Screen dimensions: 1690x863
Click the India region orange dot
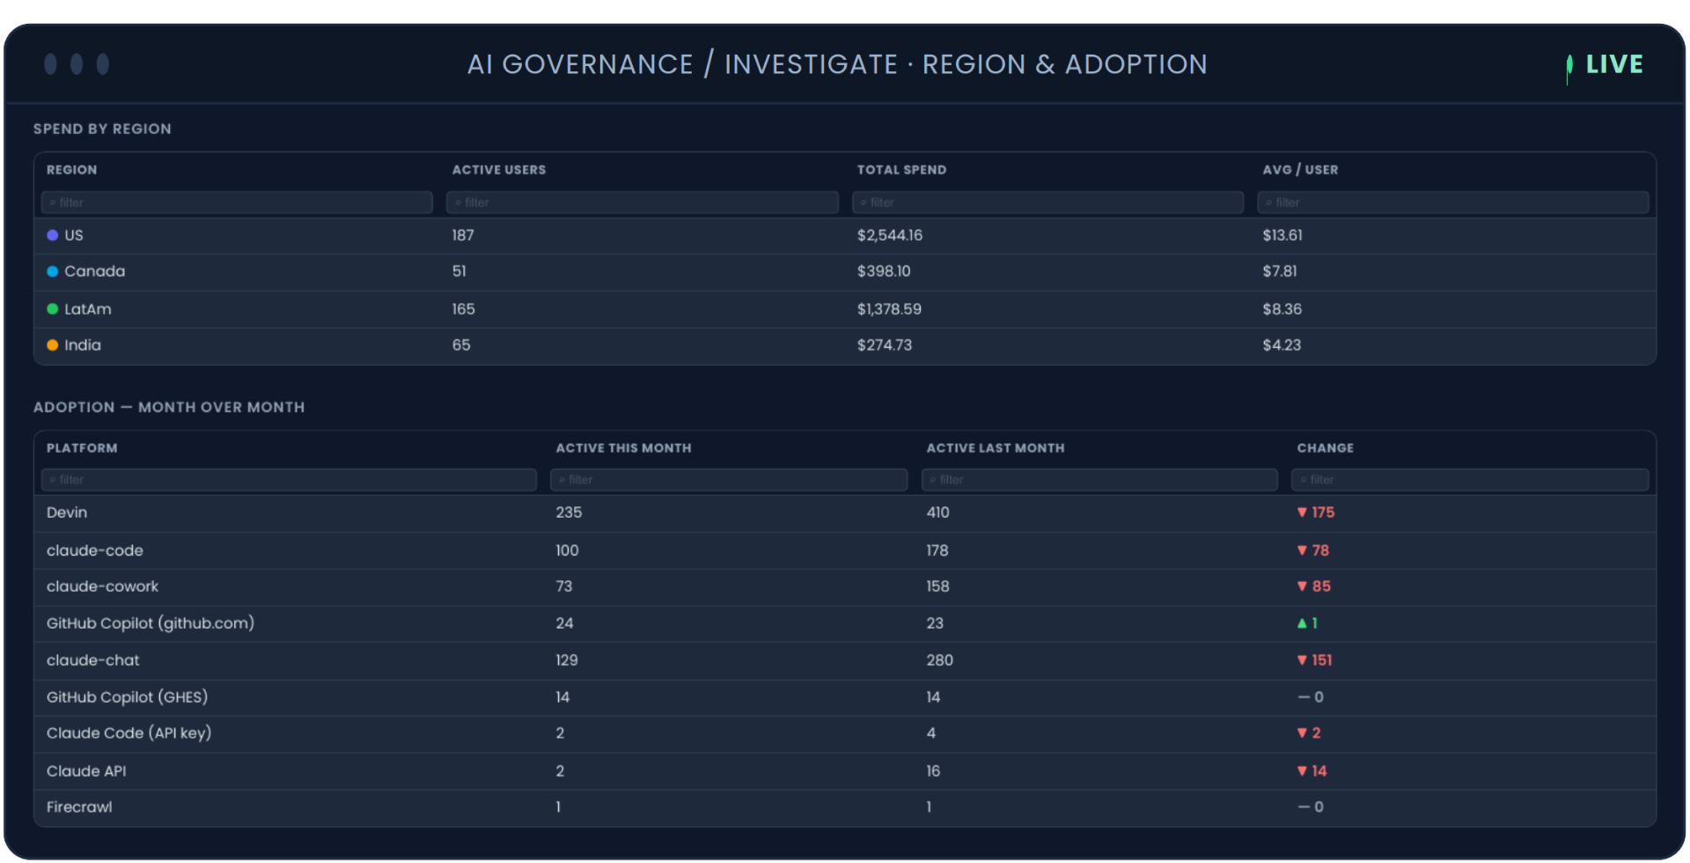[x=53, y=345]
